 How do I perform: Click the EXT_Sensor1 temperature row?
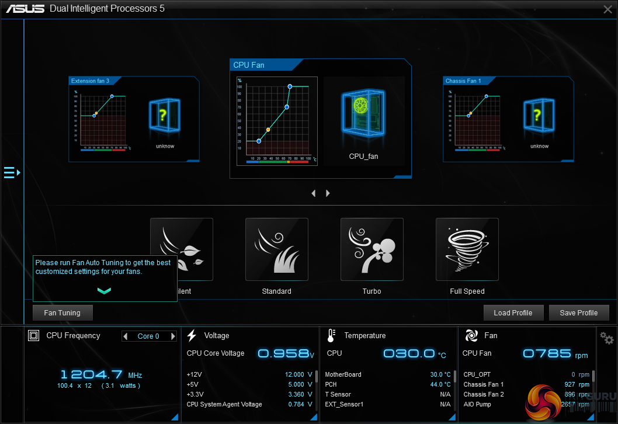click(x=388, y=404)
